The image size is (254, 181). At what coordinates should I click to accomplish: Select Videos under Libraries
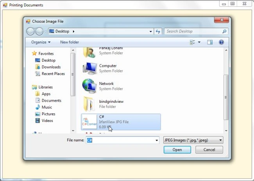pos(47,121)
